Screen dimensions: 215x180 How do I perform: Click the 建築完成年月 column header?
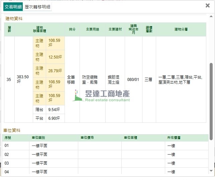pos(133,29)
